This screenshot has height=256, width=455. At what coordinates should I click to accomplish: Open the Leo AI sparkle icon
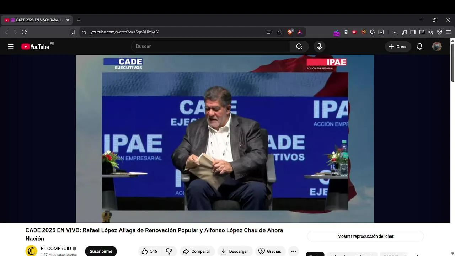[x=431, y=32]
